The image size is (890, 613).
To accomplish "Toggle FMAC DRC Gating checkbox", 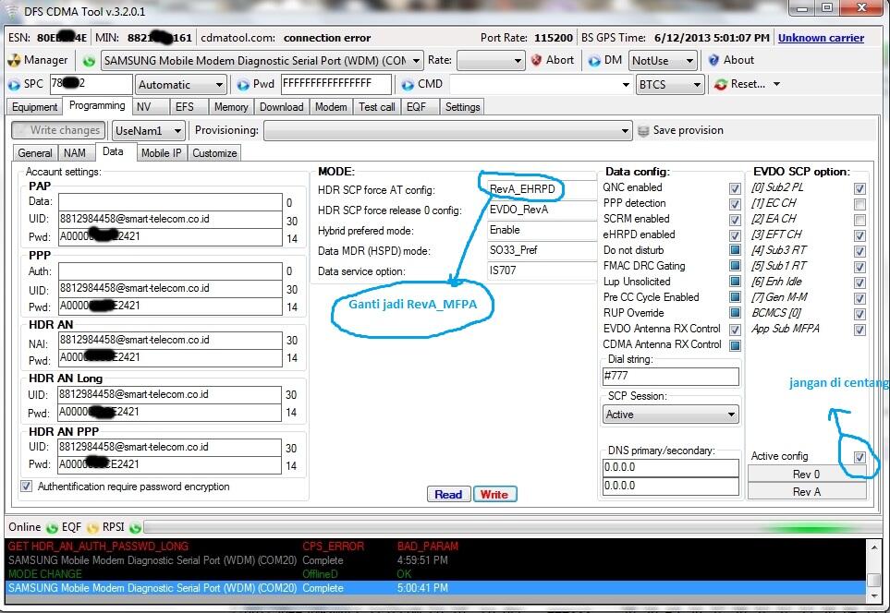I will (x=735, y=265).
